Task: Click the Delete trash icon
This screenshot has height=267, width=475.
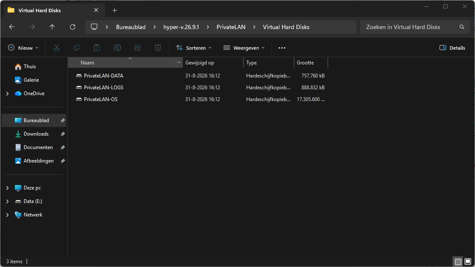Action: click(158, 48)
